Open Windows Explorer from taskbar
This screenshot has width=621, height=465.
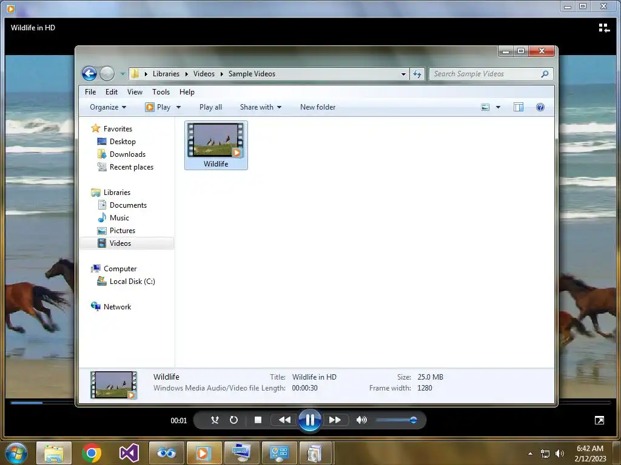pyautogui.click(x=54, y=453)
